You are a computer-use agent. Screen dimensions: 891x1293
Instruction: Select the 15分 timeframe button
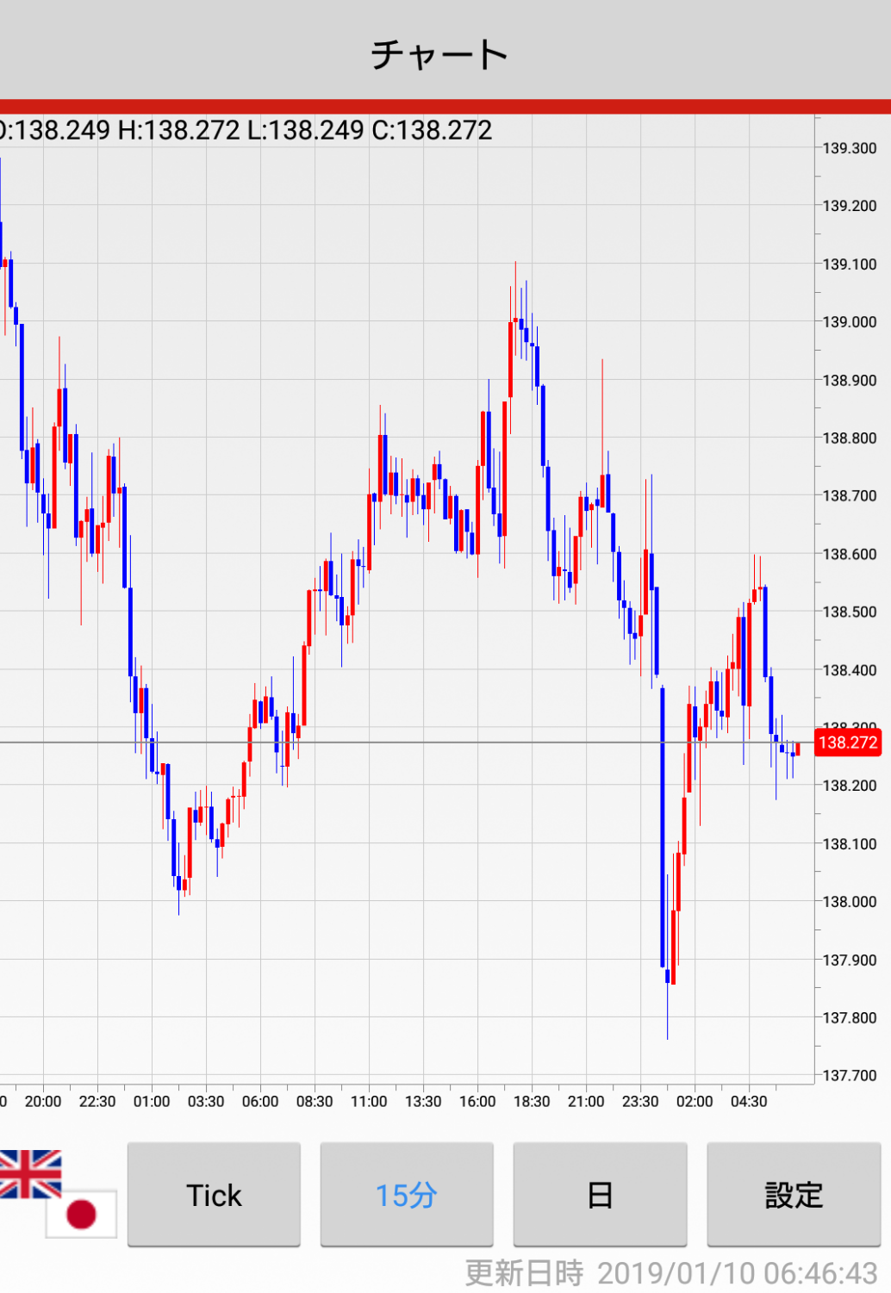(x=407, y=1195)
